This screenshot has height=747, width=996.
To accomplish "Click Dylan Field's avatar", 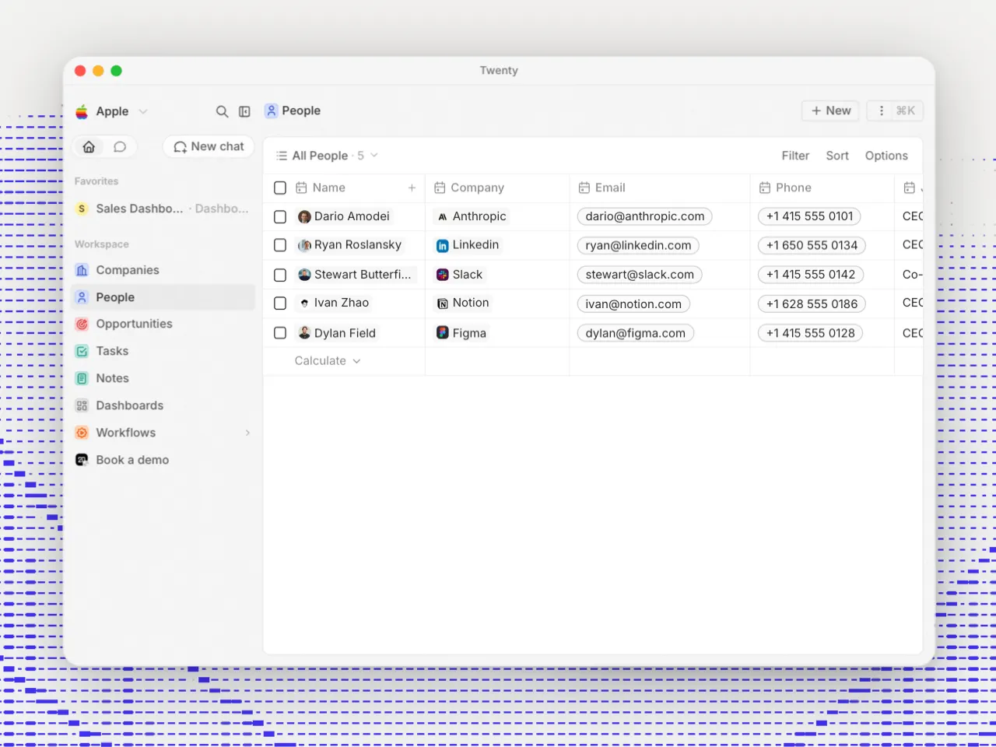I will tap(304, 333).
